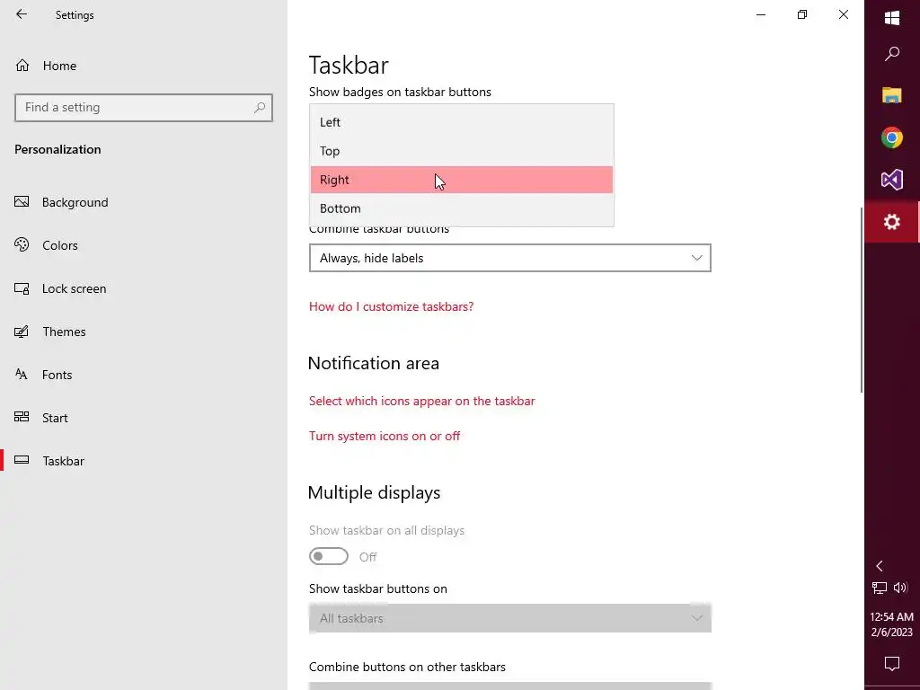Click the volume speaker tray icon
This screenshot has height=690, width=920.
click(900, 588)
